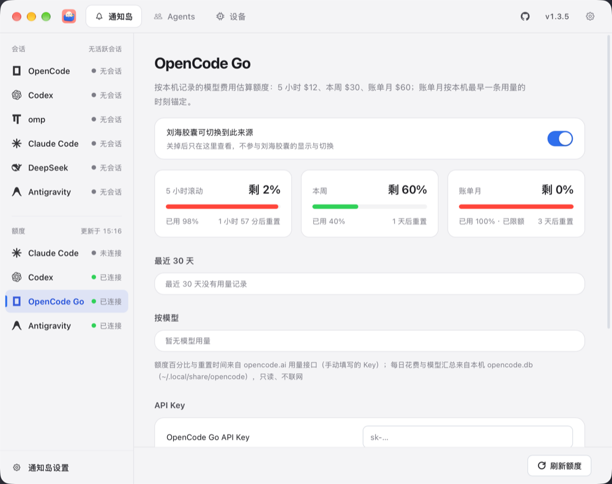Switch to the 通知岛 tab
612x484 pixels.
(x=114, y=17)
